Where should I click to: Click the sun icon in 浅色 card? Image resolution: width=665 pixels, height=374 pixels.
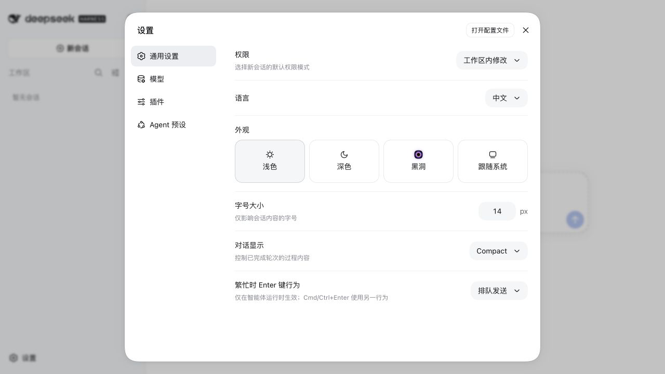pyautogui.click(x=270, y=154)
